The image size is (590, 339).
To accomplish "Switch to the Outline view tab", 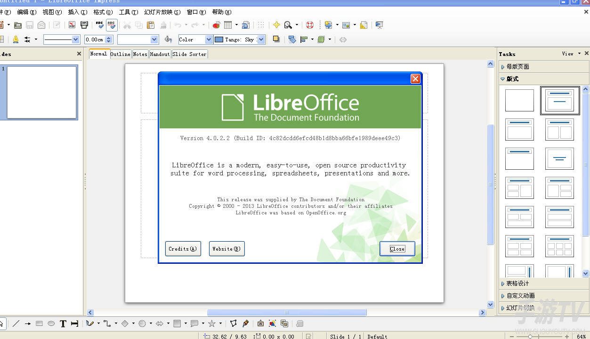I will (121, 54).
